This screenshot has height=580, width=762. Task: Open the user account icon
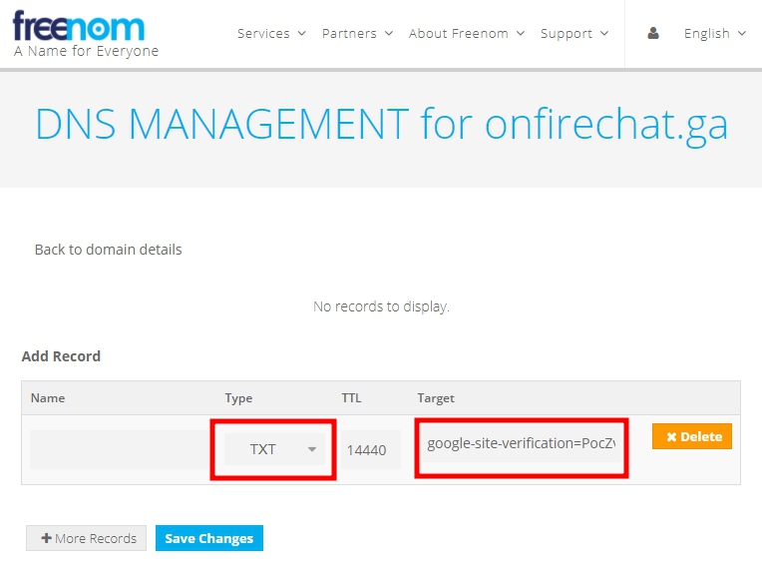point(653,33)
